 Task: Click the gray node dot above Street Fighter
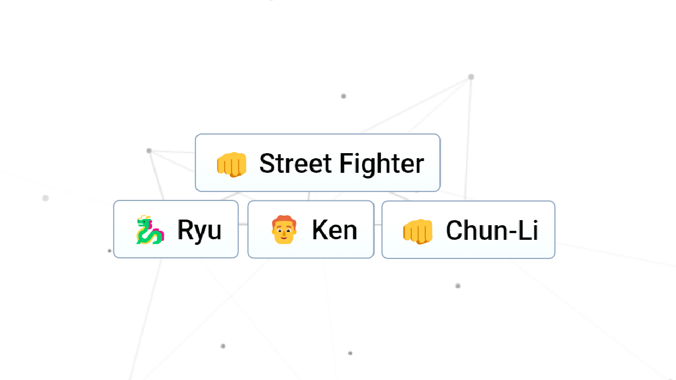point(343,96)
